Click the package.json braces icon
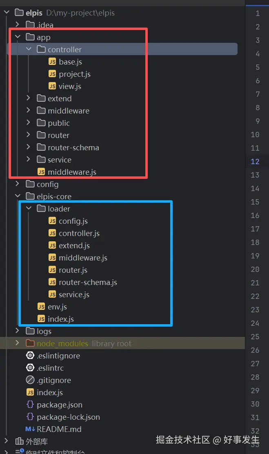The image size is (269, 454). tap(30, 405)
